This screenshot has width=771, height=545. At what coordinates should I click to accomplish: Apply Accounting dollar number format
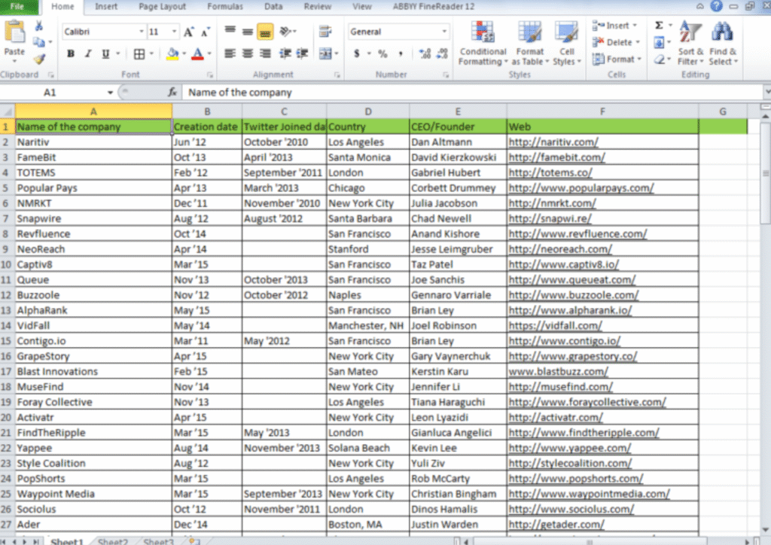(357, 53)
